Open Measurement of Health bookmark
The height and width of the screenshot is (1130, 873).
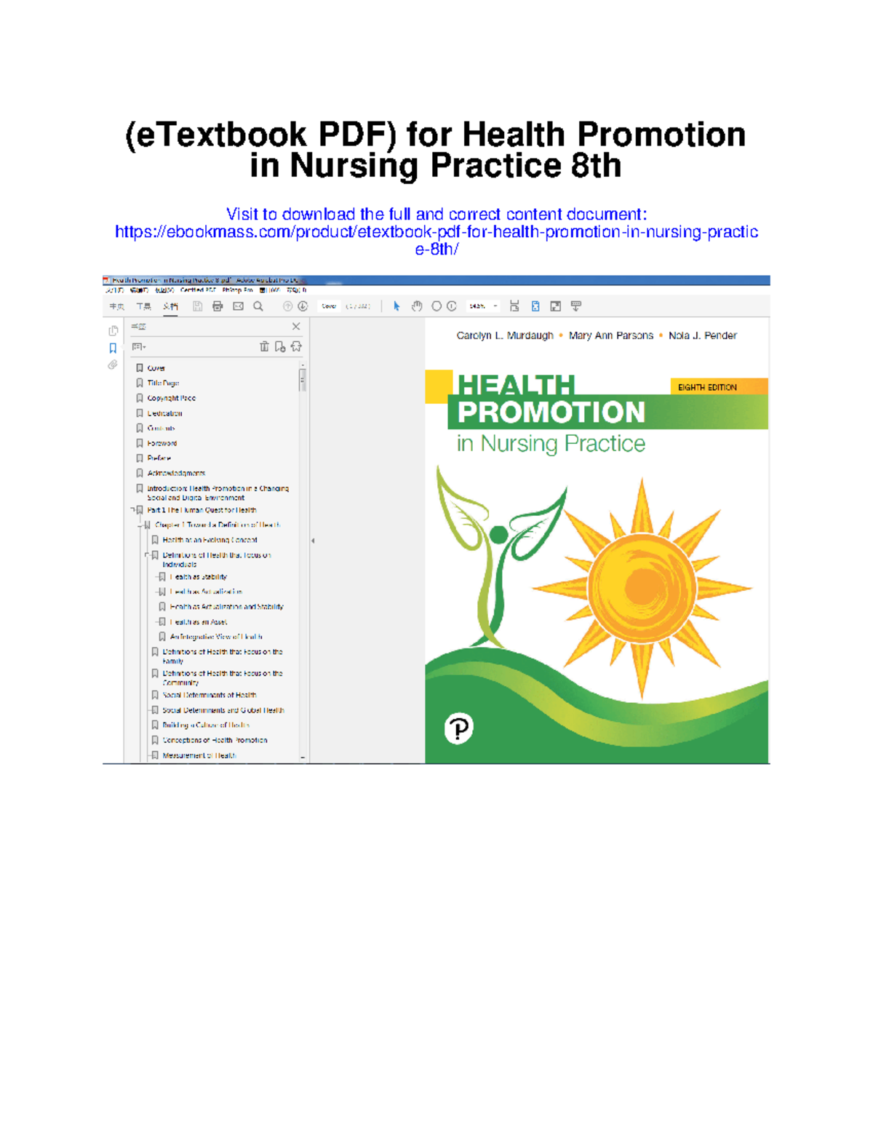pyautogui.click(x=199, y=755)
